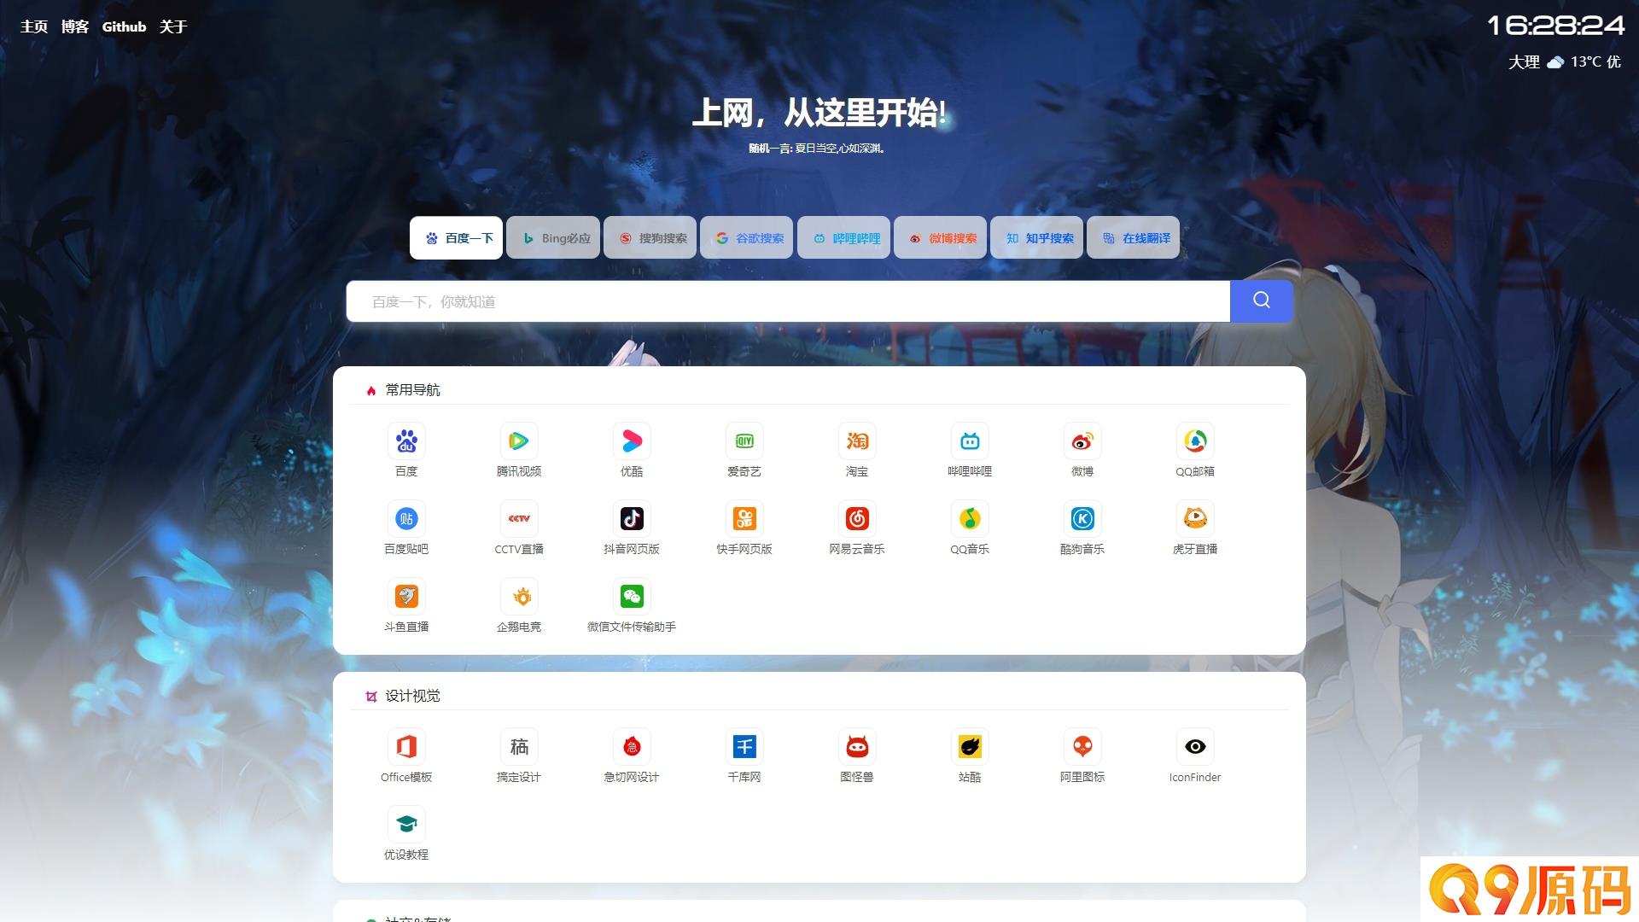Open the Kugou Music (酷狗音乐) icon
Screen dimensions: 1639x922
coord(1082,519)
